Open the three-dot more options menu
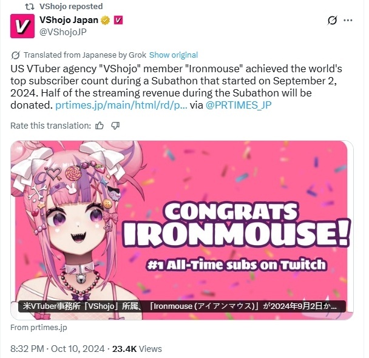The width and height of the screenshot is (369, 358). click(348, 20)
